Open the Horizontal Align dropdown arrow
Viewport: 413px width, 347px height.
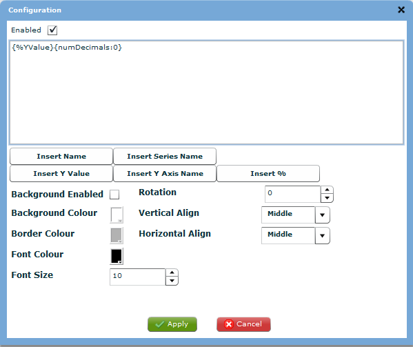pyautogui.click(x=322, y=235)
